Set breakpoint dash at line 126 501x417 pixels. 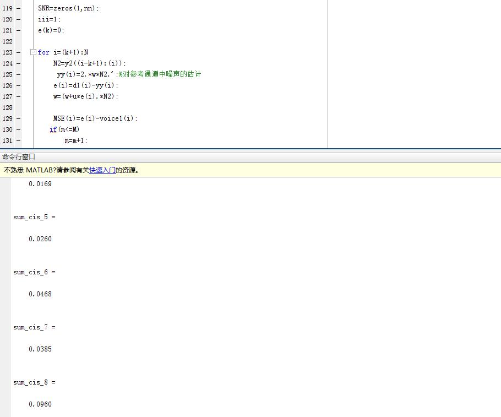point(19,85)
